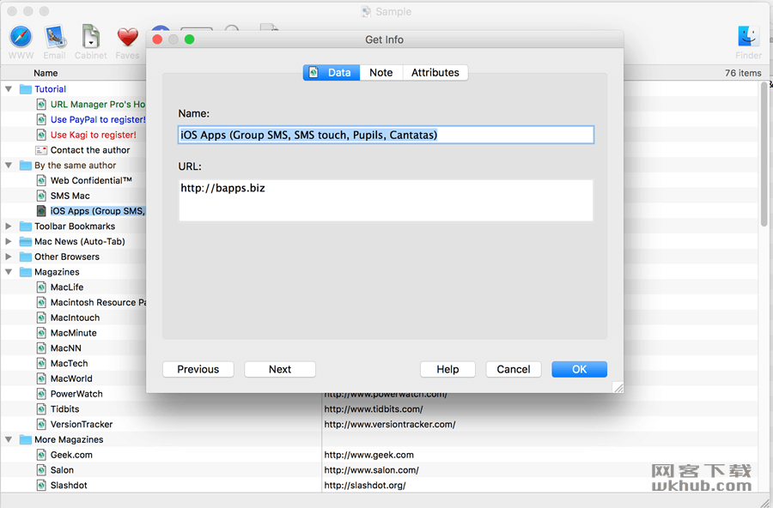
Task: Switch to the Note tab
Action: (x=381, y=73)
